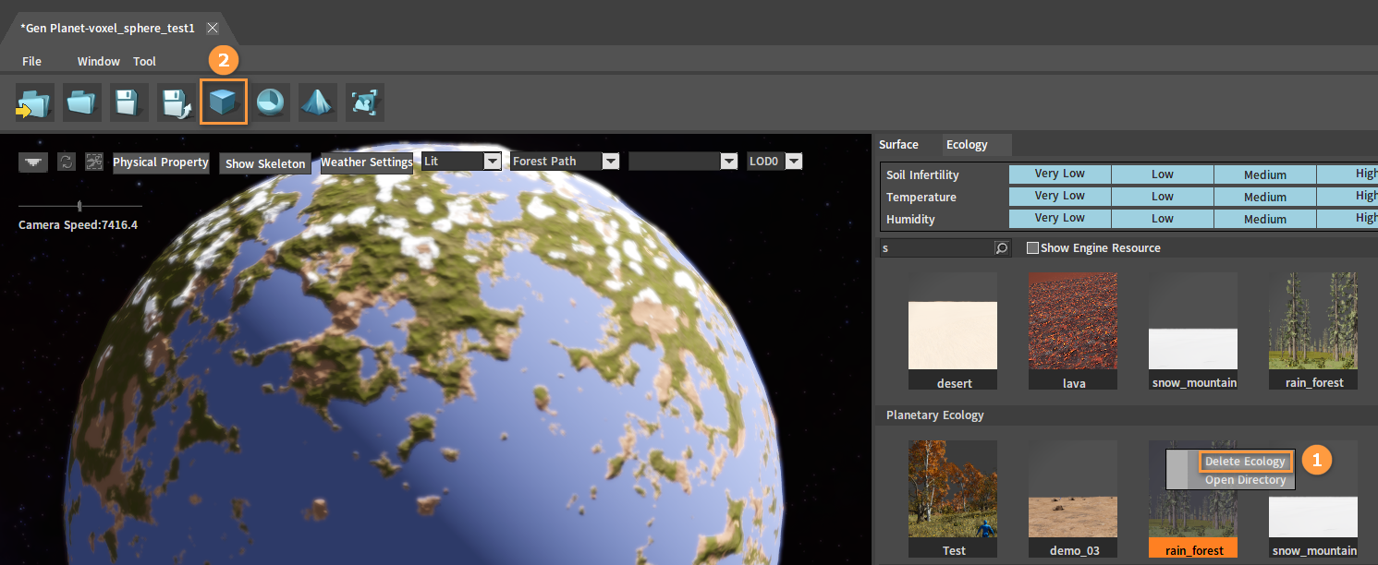This screenshot has width=1378, height=565.
Task: Open the Window menu
Action: pyautogui.click(x=99, y=62)
